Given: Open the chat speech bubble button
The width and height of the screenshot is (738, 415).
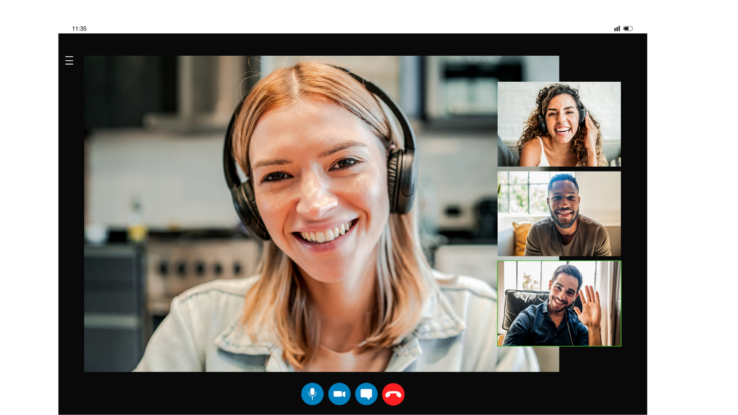Looking at the screenshot, I should pyautogui.click(x=366, y=394).
